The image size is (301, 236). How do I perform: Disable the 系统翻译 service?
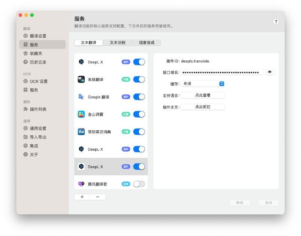click(x=138, y=80)
